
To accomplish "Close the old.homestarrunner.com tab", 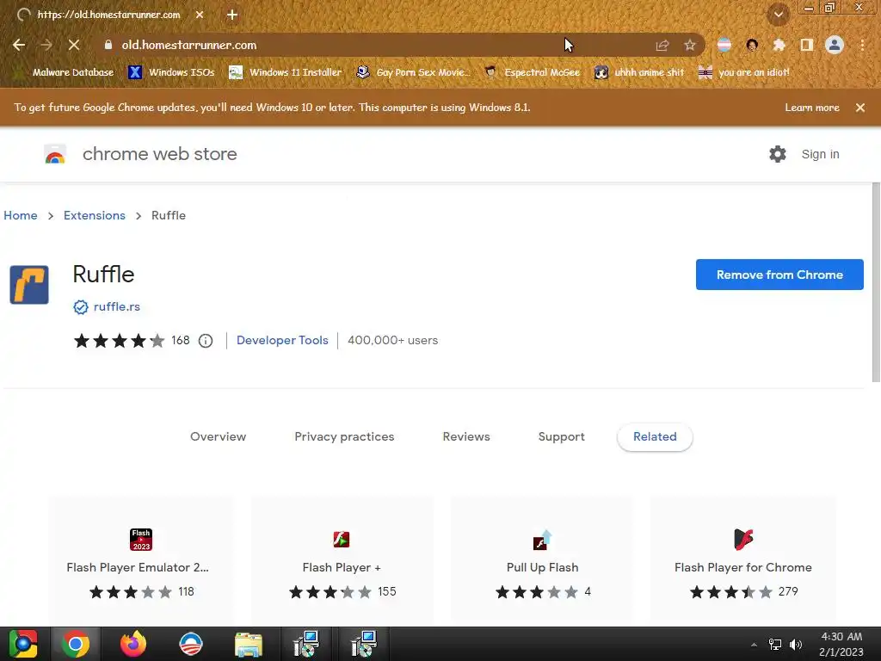I will tap(200, 15).
